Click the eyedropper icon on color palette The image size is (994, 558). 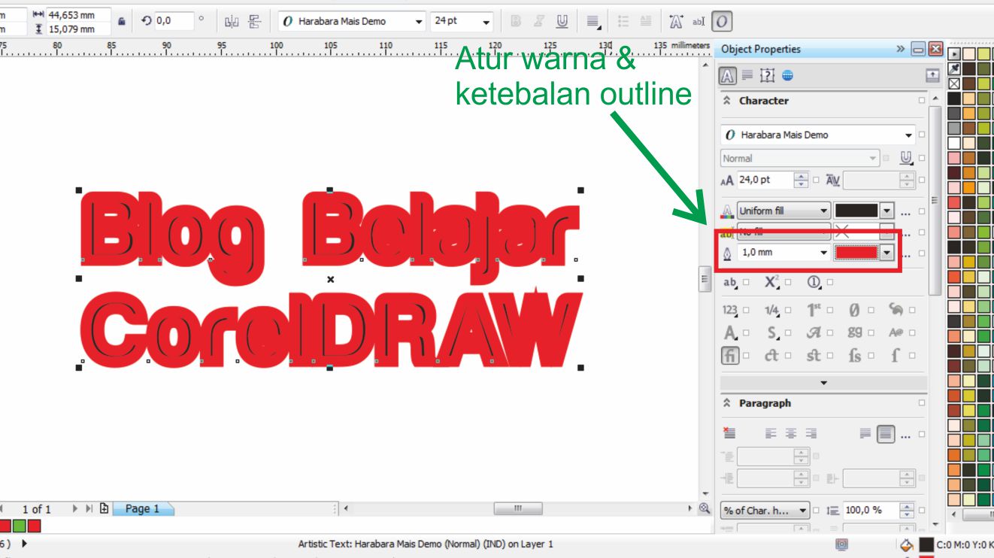955,68
